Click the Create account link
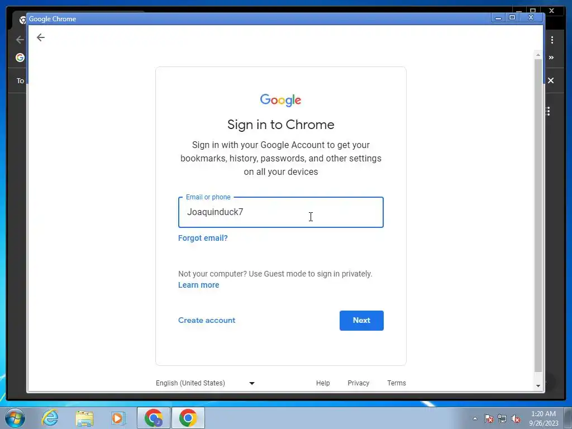 (x=207, y=320)
